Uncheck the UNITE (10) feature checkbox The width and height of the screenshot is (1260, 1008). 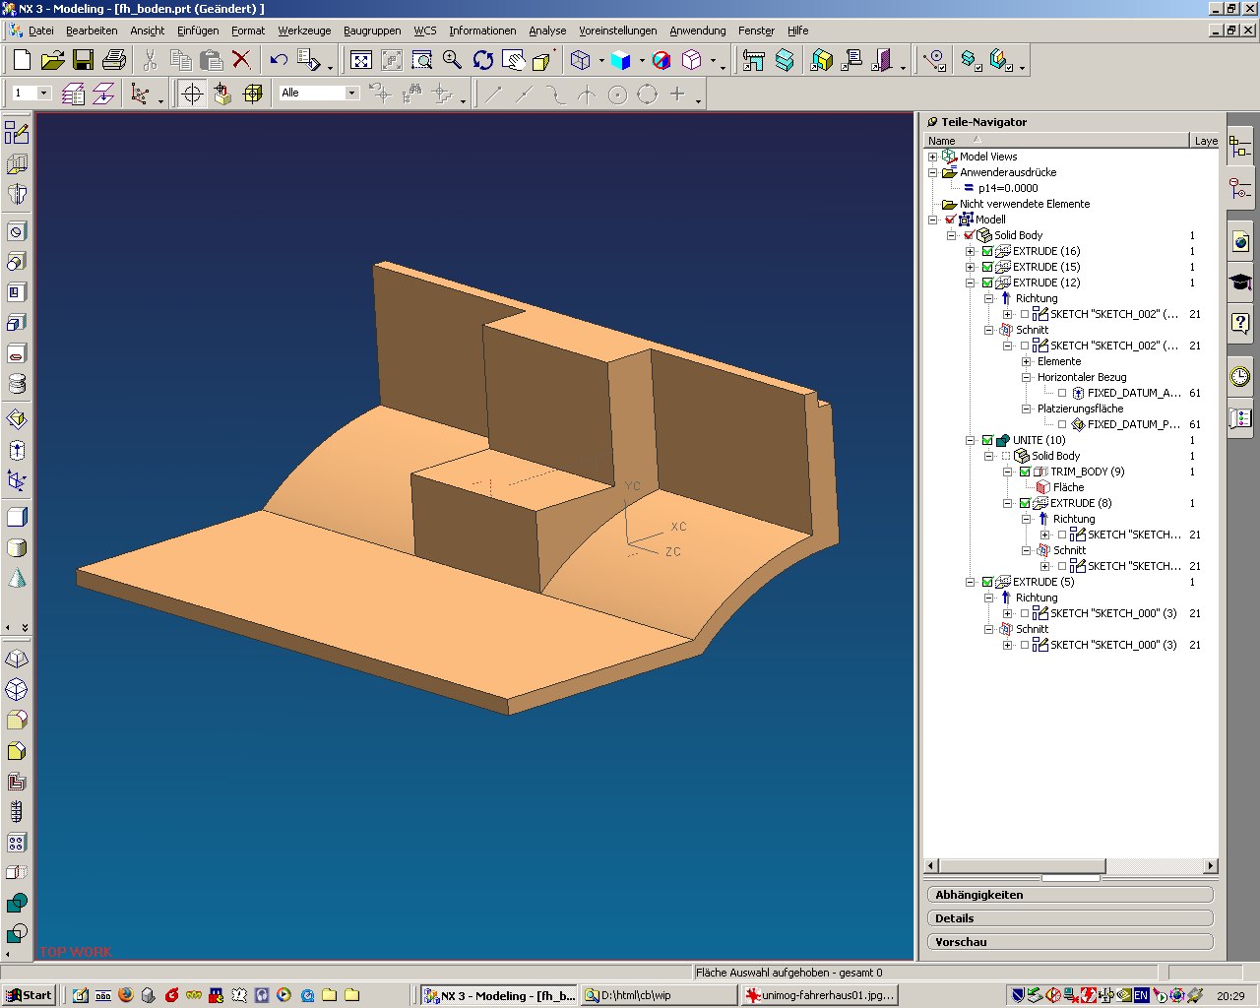point(987,440)
